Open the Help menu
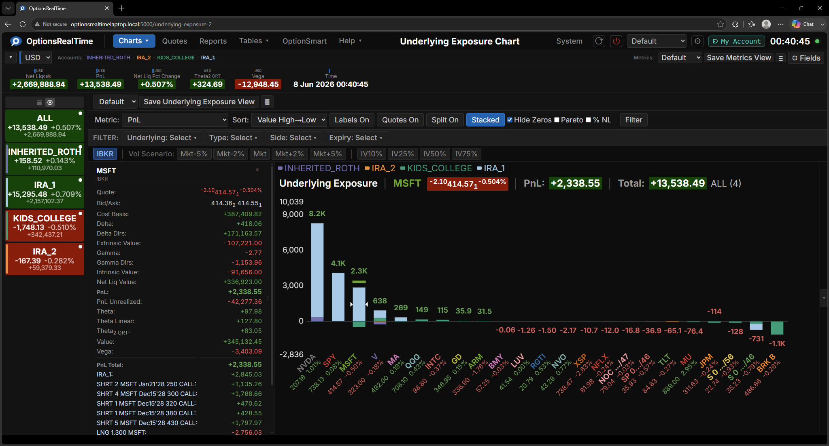The width and height of the screenshot is (829, 446). pyautogui.click(x=350, y=41)
